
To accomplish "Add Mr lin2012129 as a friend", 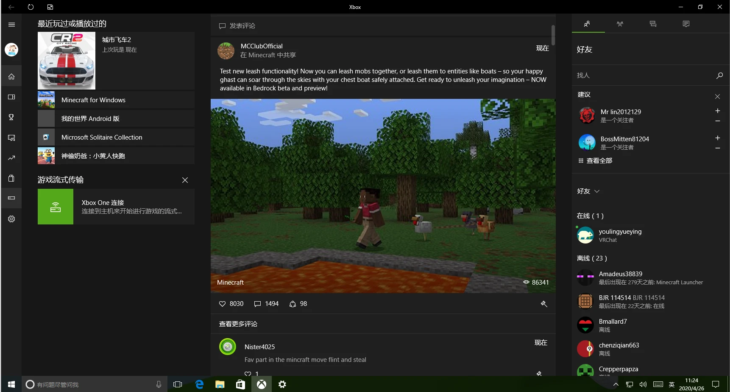I will pos(717,111).
